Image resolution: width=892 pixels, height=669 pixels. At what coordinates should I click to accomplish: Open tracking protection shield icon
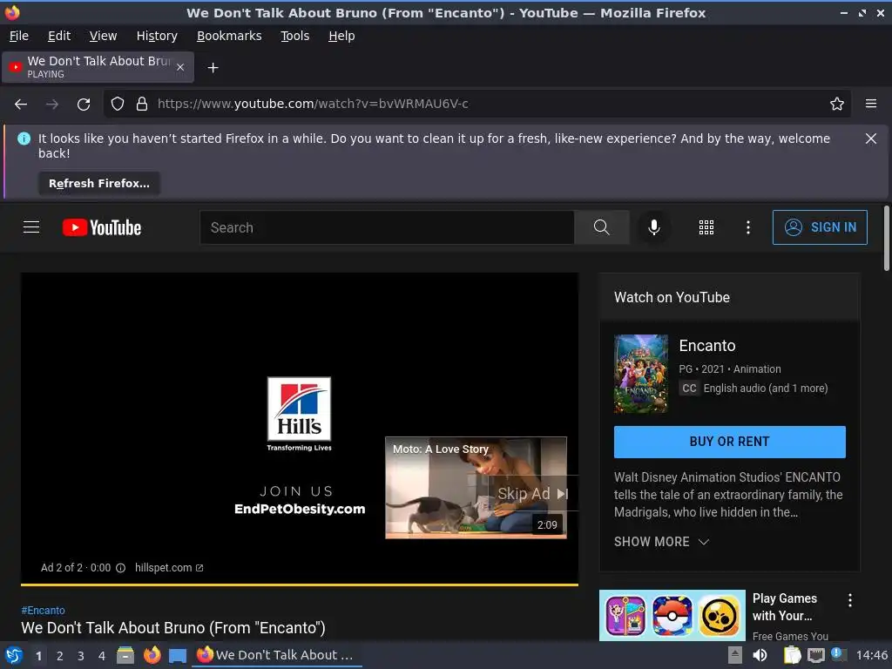pos(118,104)
